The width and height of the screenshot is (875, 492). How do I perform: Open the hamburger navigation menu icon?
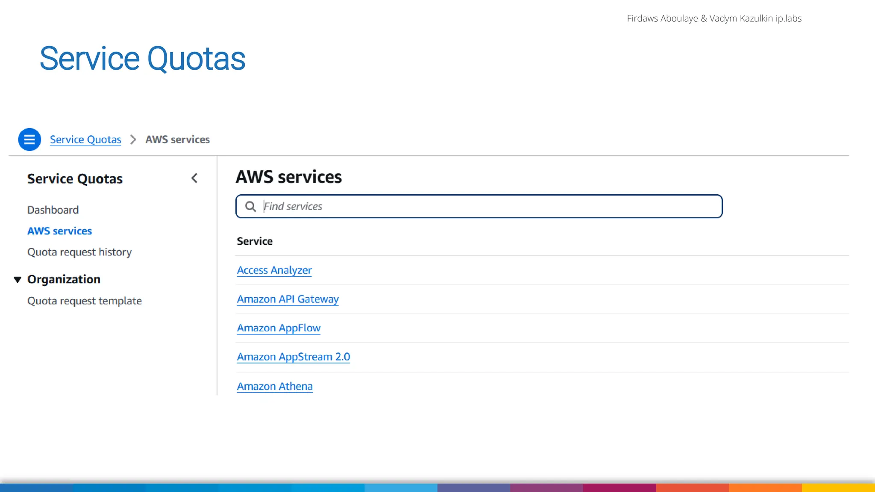(29, 139)
